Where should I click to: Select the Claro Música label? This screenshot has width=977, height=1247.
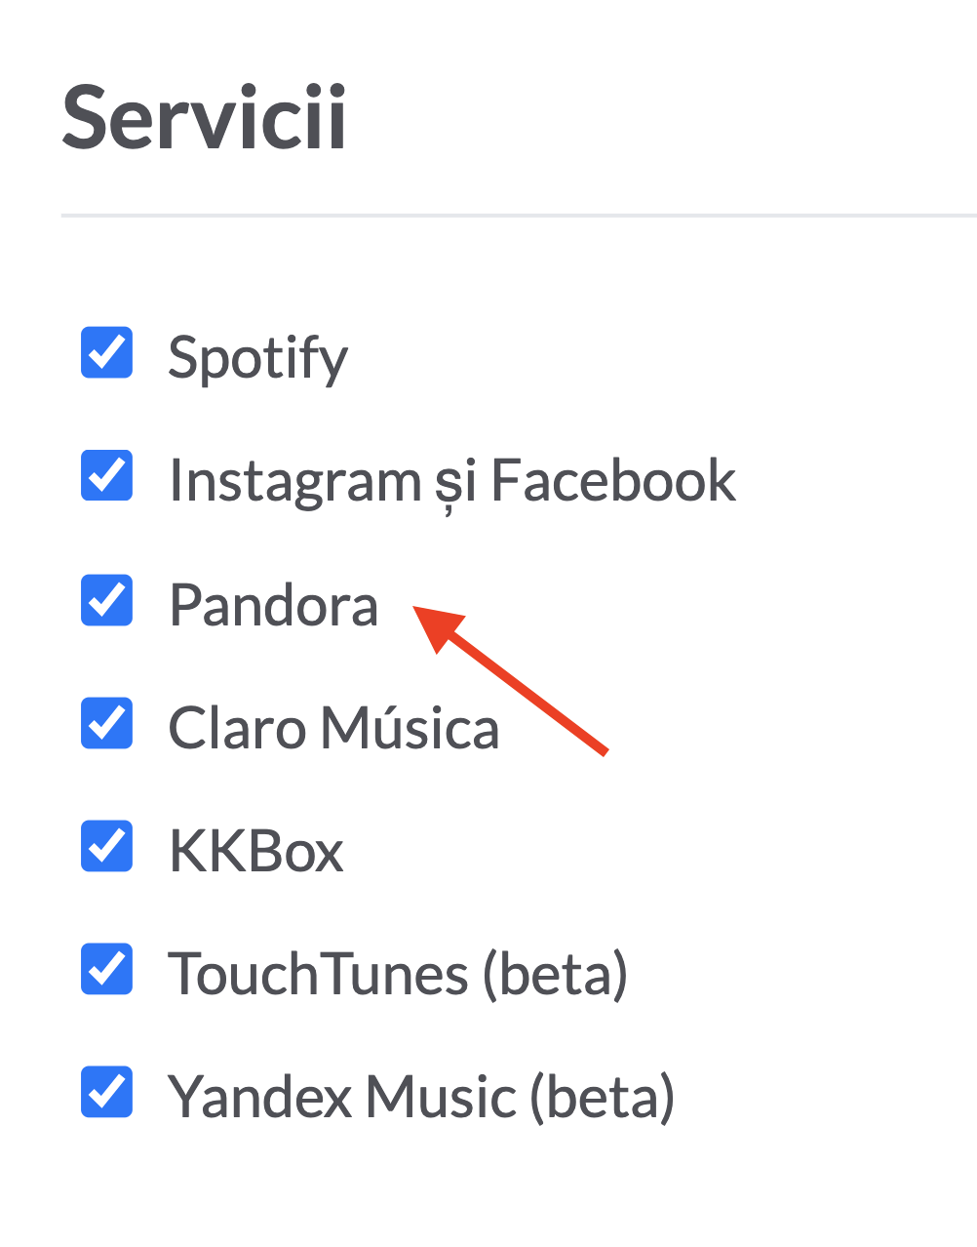pyautogui.click(x=333, y=728)
